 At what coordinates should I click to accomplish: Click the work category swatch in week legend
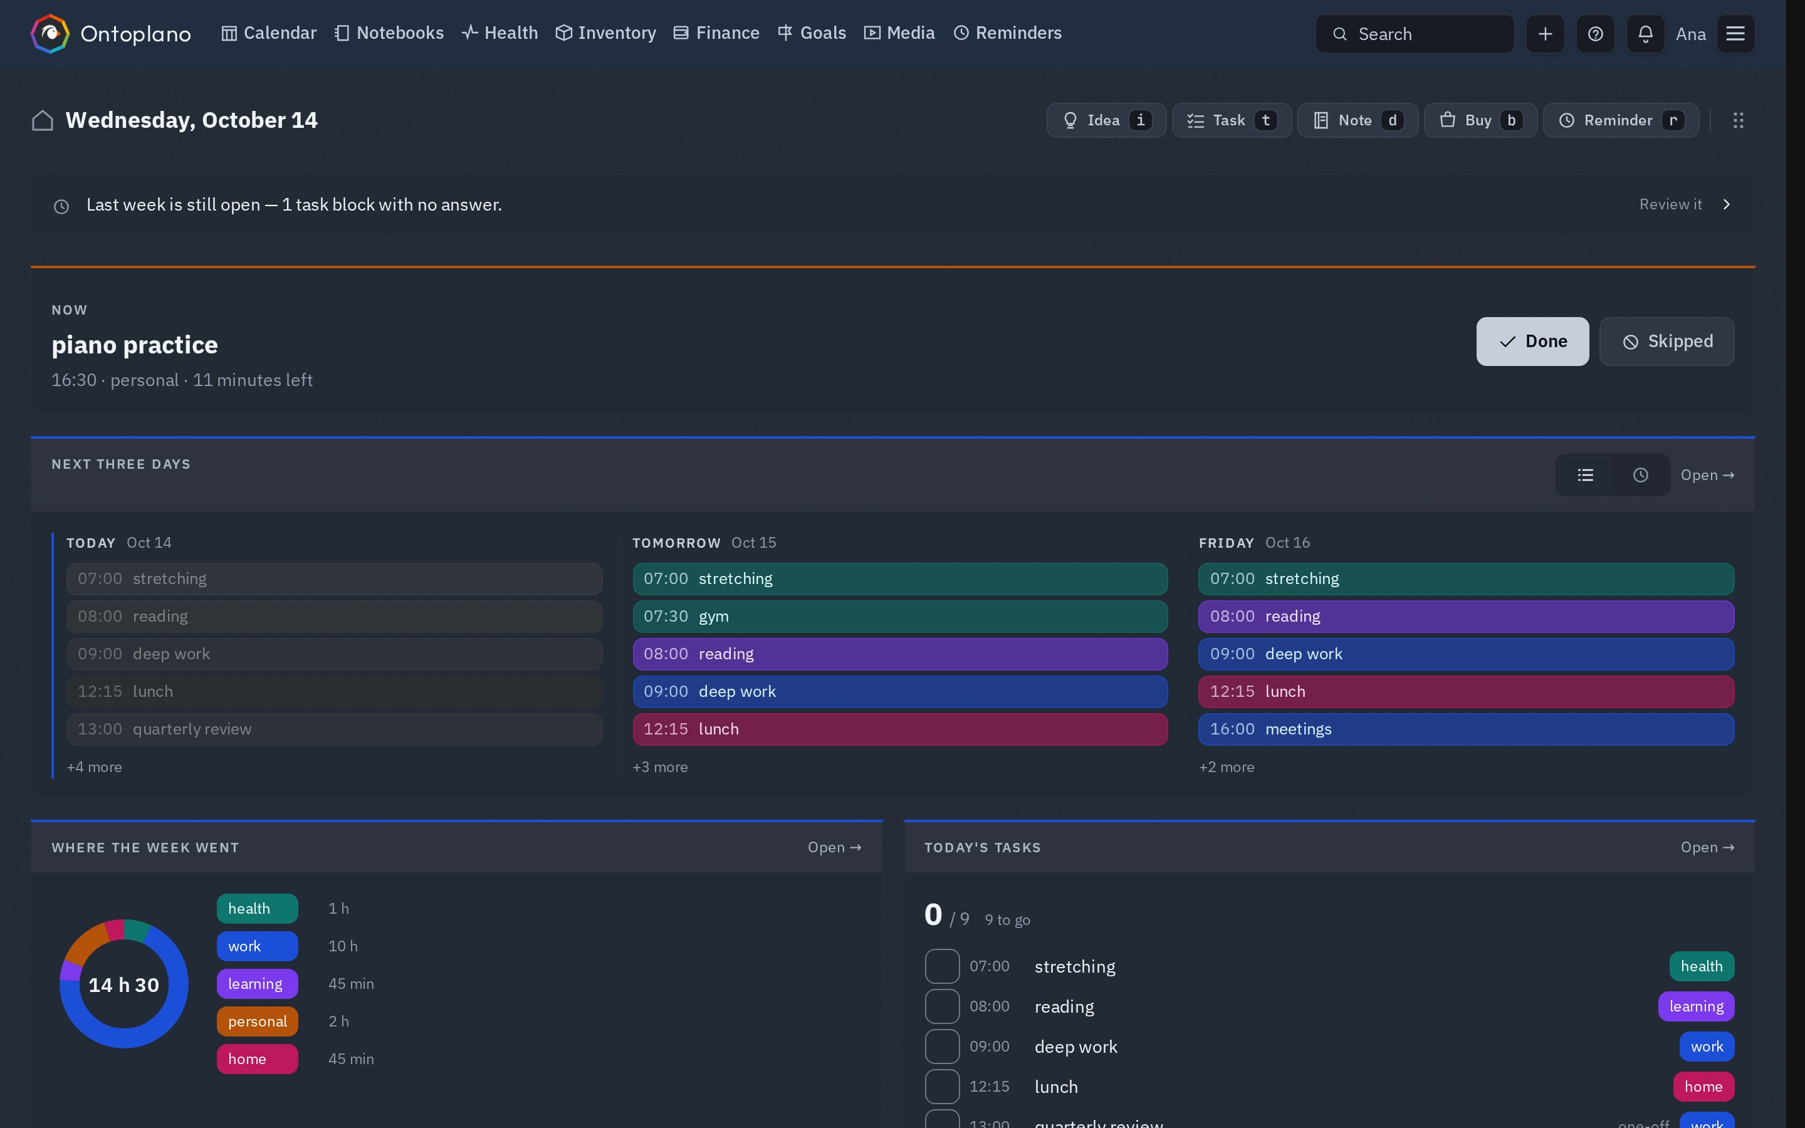pyautogui.click(x=258, y=946)
